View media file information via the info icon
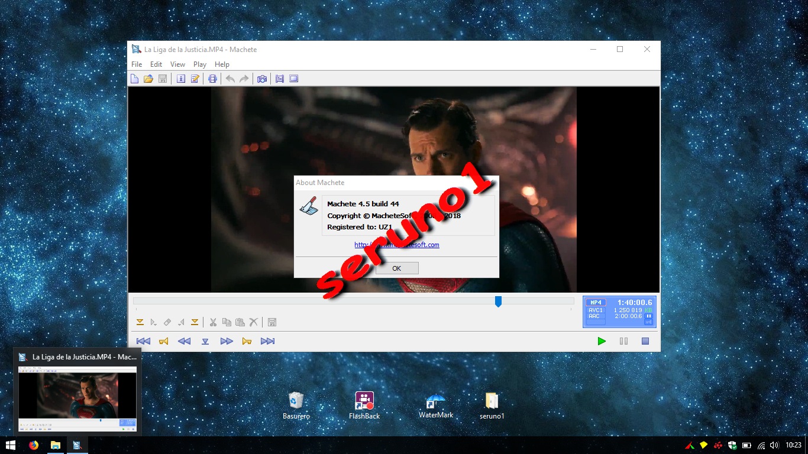The height and width of the screenshot is (454, 808). point(181,78)
